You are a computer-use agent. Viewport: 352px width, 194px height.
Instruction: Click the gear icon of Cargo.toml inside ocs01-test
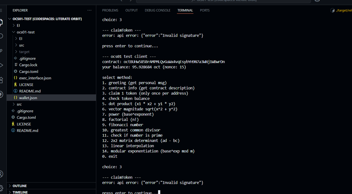[16, 72]
